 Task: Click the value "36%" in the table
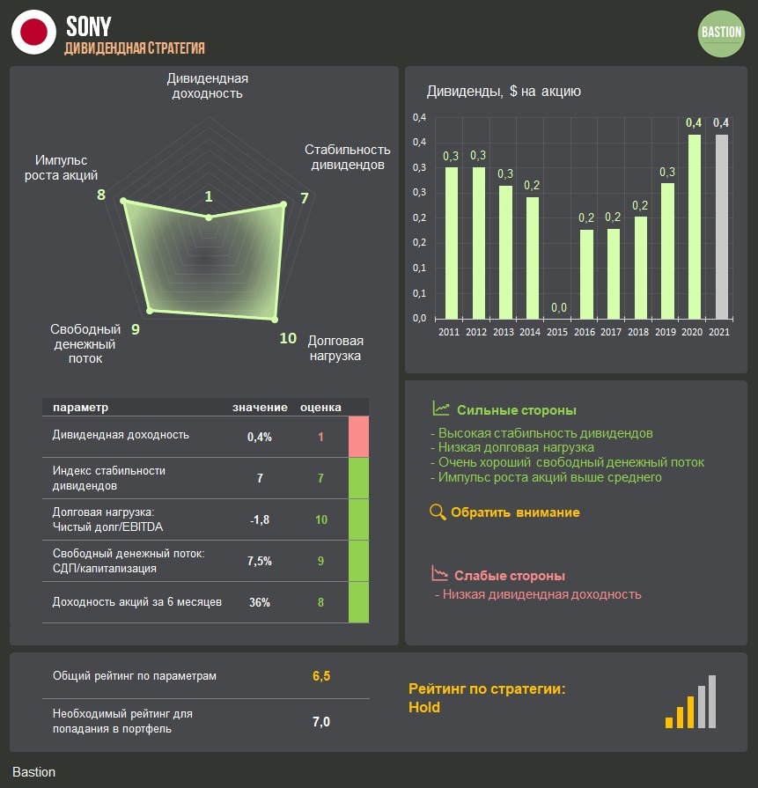pyautogui.click(x=260, y=602)
